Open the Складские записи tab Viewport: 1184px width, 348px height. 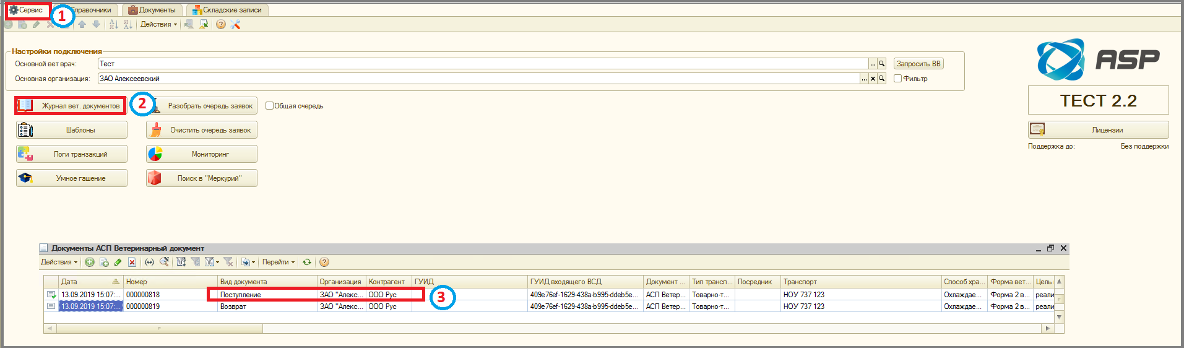coord(227,10)
